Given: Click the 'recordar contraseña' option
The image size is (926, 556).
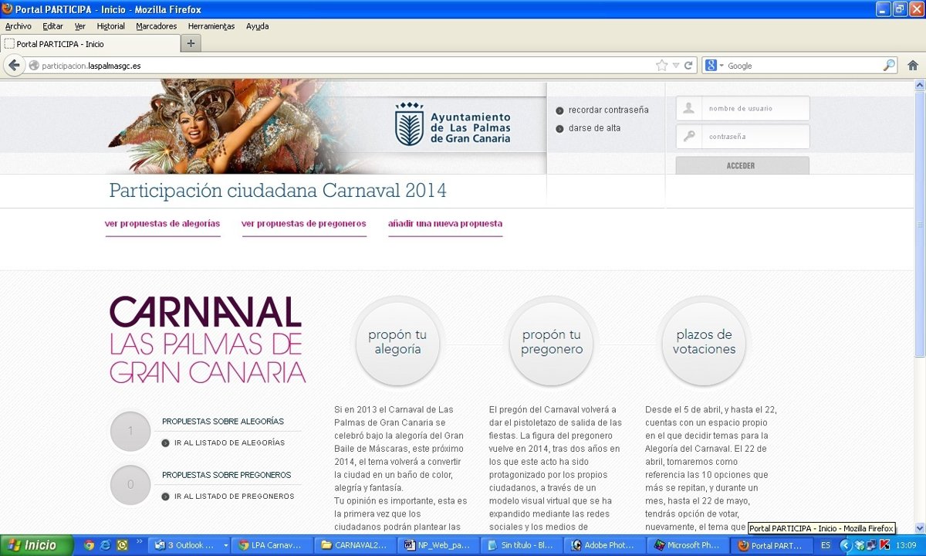Looking at the screenshot, I should click(x=607, y=110).
